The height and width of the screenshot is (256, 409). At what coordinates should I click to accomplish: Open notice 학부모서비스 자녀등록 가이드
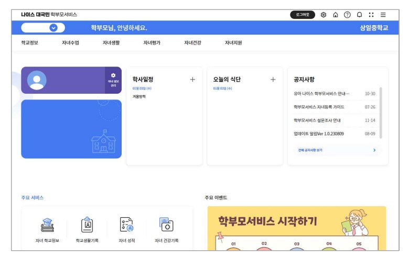pos(319,107)
